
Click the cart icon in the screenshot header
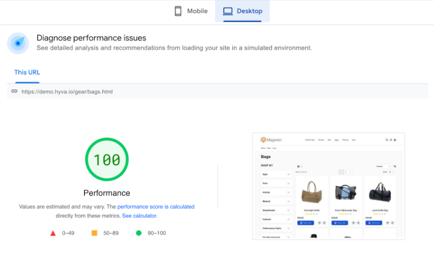point(395,140)
